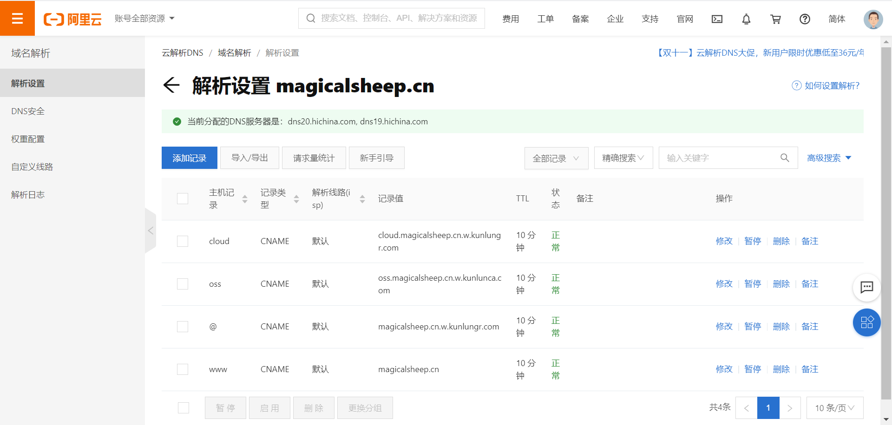The image size is (892, 425).
Task: Click the Aliyun logo
Action: [x=72, y=19]
